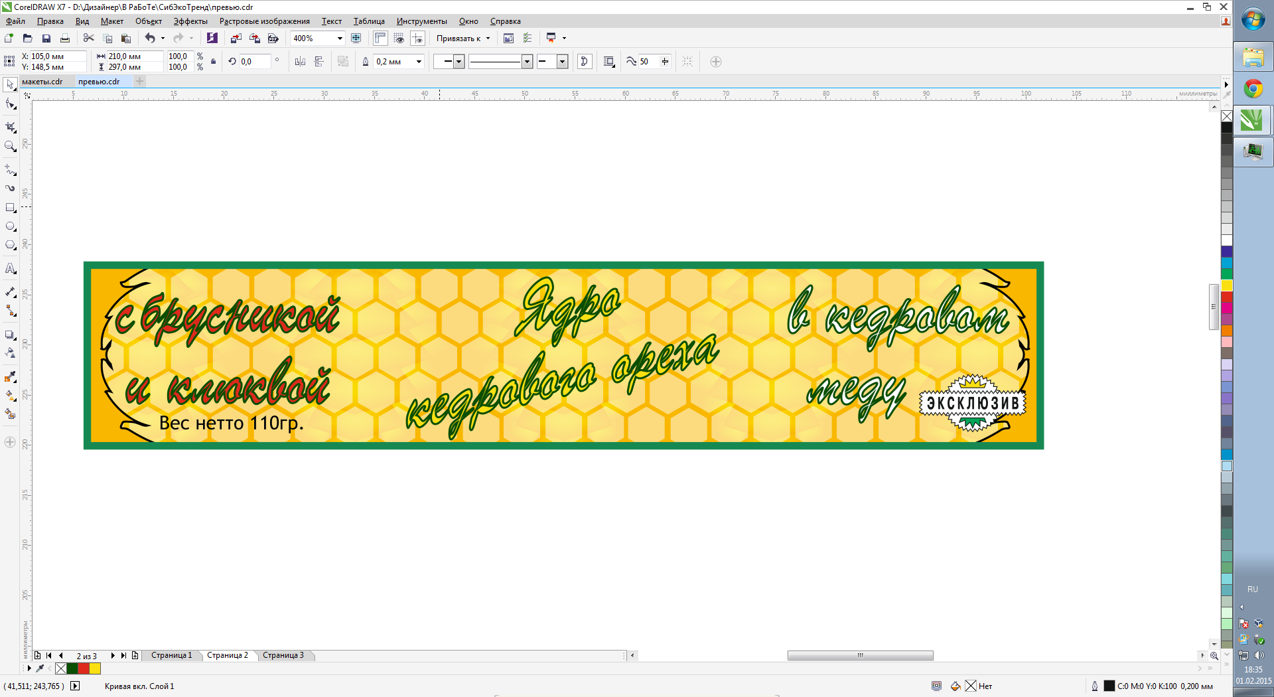The width and height of the screenshot is (1274, 697).
Task: Toggle the close curve button
Action: tap(585, 62)
